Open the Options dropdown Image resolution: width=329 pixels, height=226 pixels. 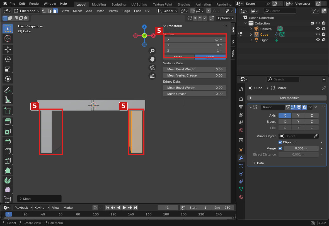point(225,18)
